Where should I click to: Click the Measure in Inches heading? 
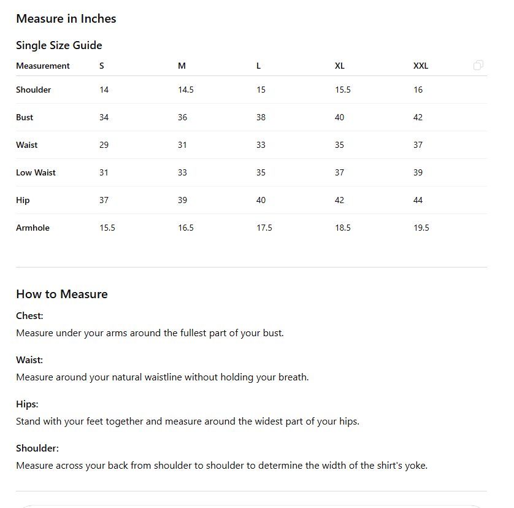[66, 18]
